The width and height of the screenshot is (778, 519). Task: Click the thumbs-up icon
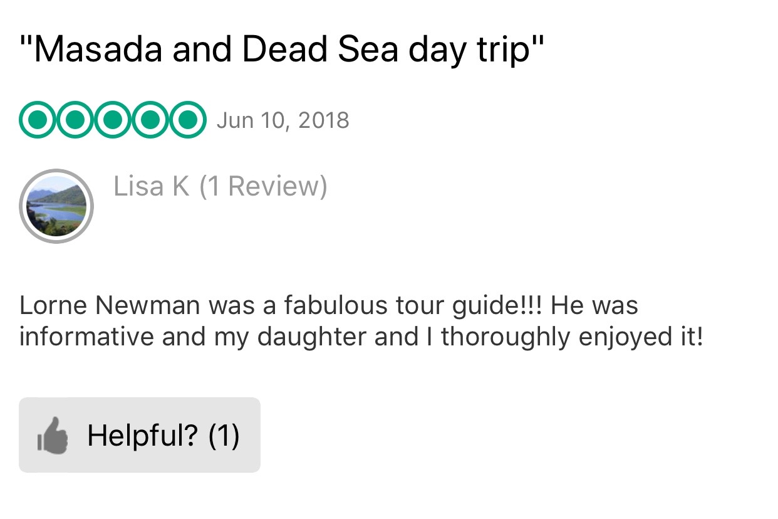(x=53, y=435)
